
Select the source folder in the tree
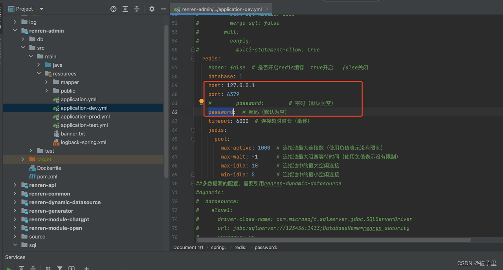(37, 237)
